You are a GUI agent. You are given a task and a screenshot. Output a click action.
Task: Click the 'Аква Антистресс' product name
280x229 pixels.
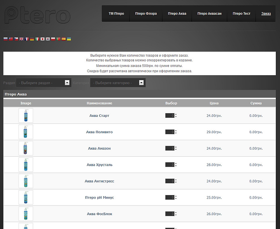(x=99, y=181)
